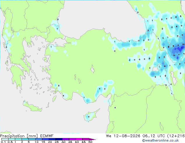Viewport: 185px width, 143px height.
Task: Pick the 45–50 mm legend swatch
Action: click(86, 139)
